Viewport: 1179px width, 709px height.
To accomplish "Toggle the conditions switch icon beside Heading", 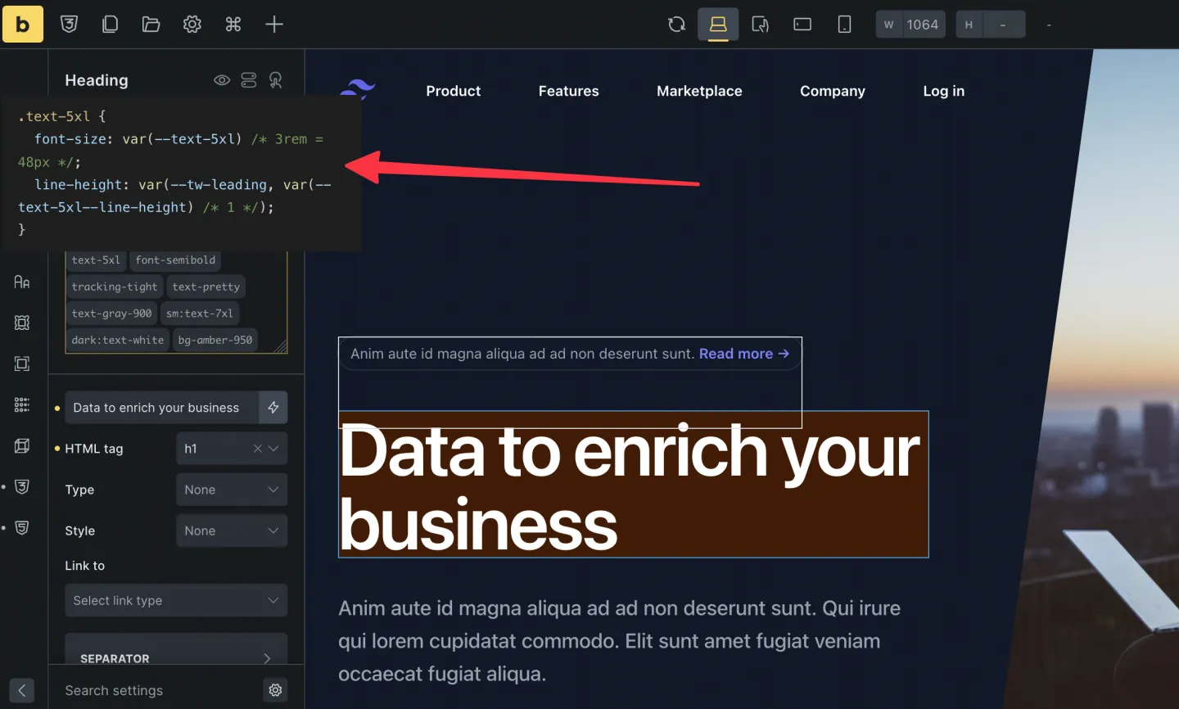I will (x=248, y=79).
